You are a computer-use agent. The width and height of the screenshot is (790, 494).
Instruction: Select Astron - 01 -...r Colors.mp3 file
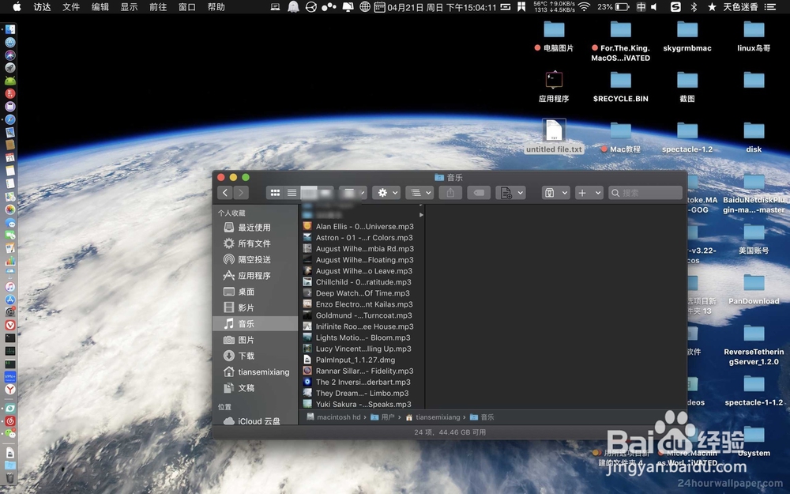point(362,237)
